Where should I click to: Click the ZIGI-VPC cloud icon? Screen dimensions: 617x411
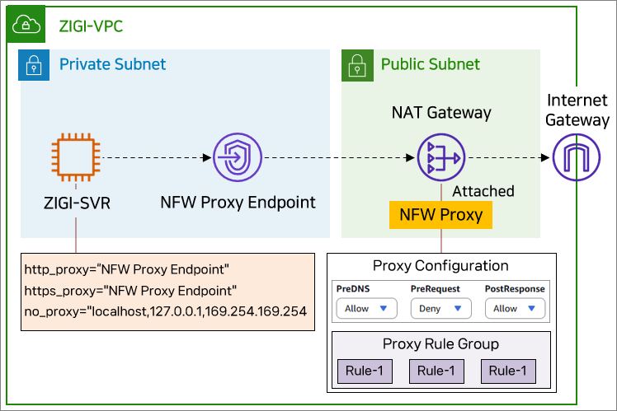(x=26, y=25)
